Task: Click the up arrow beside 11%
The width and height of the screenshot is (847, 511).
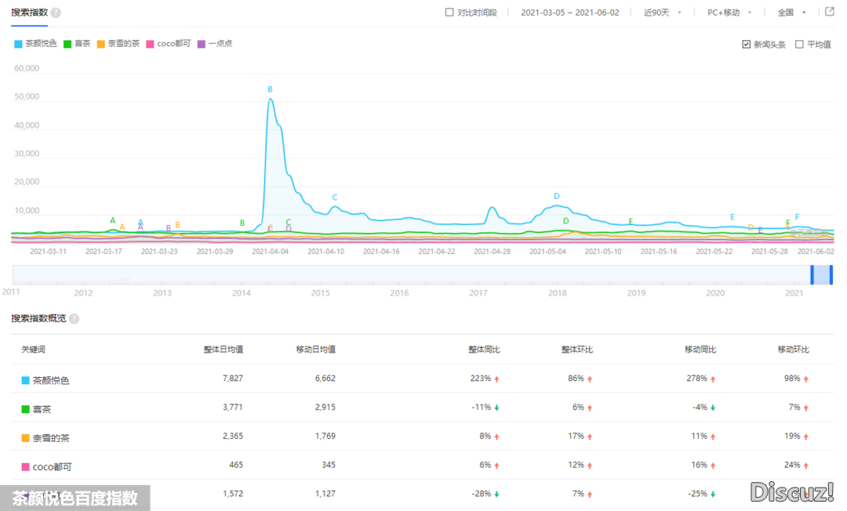Action: (x=713, y=437)
